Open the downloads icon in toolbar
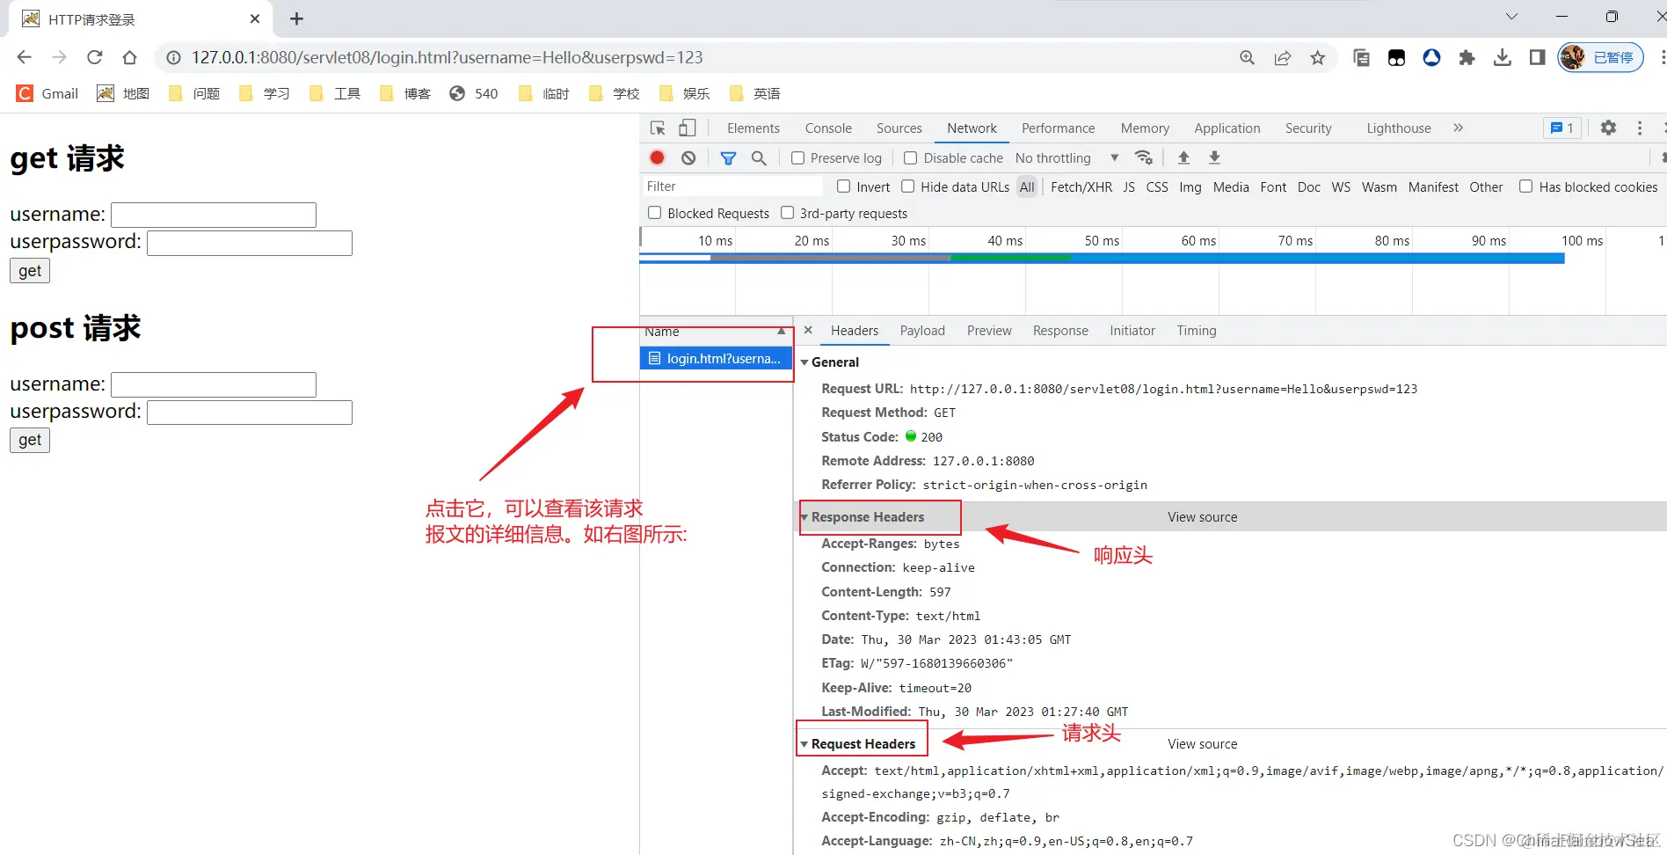Image resolution: width=1667 pixels, height=855 pixels. click(x=1502, y=57)
